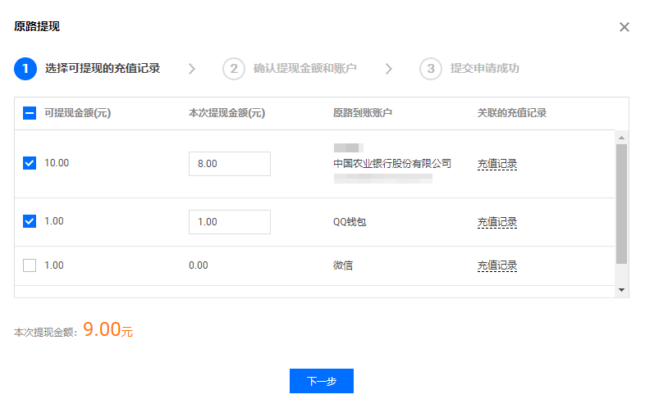The width and height of the screenshot is (645, 408).
Task: Toggle the select-all checkbox in table header
Action: (x=30, y=113)
